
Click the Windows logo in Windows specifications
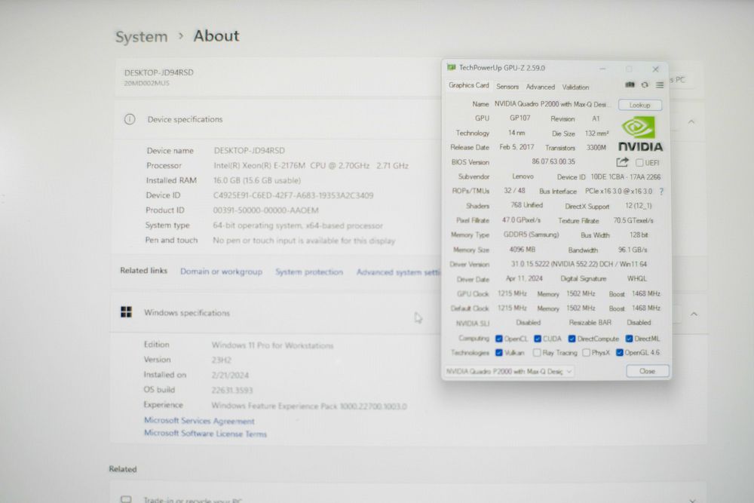click(x=126, y=312)
